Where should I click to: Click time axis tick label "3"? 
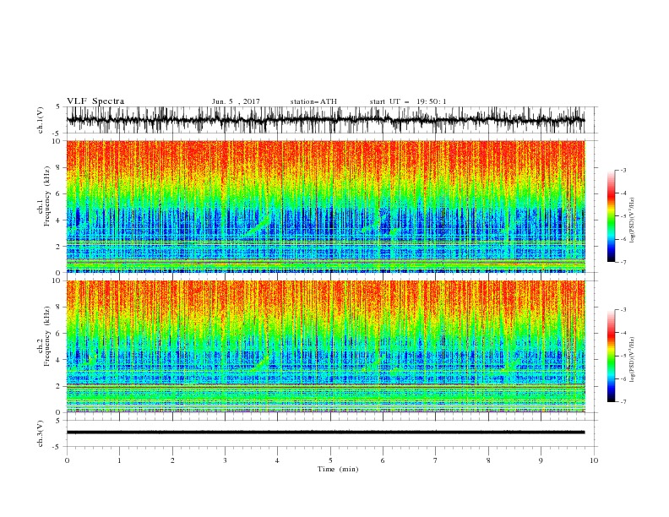point(225,460)
